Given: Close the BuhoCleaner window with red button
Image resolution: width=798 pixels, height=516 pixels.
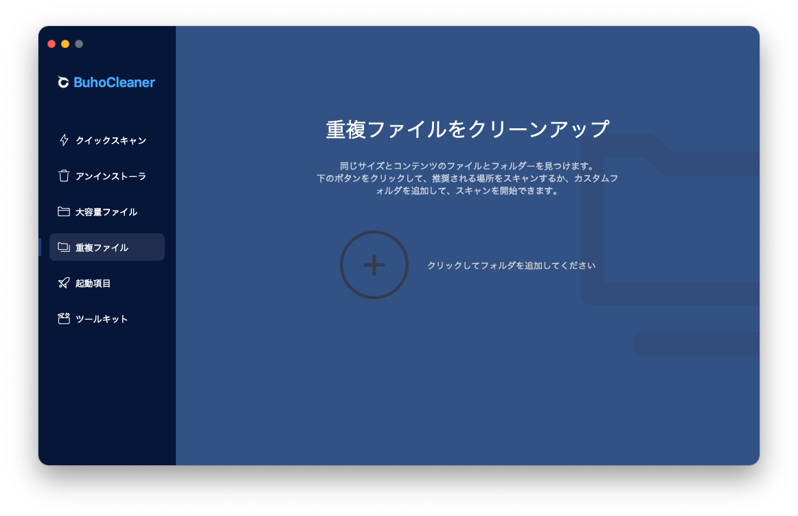Looking at the screenshot, I should coord(52,44).
